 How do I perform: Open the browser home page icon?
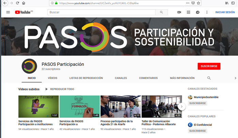click(x=23, y=3)
